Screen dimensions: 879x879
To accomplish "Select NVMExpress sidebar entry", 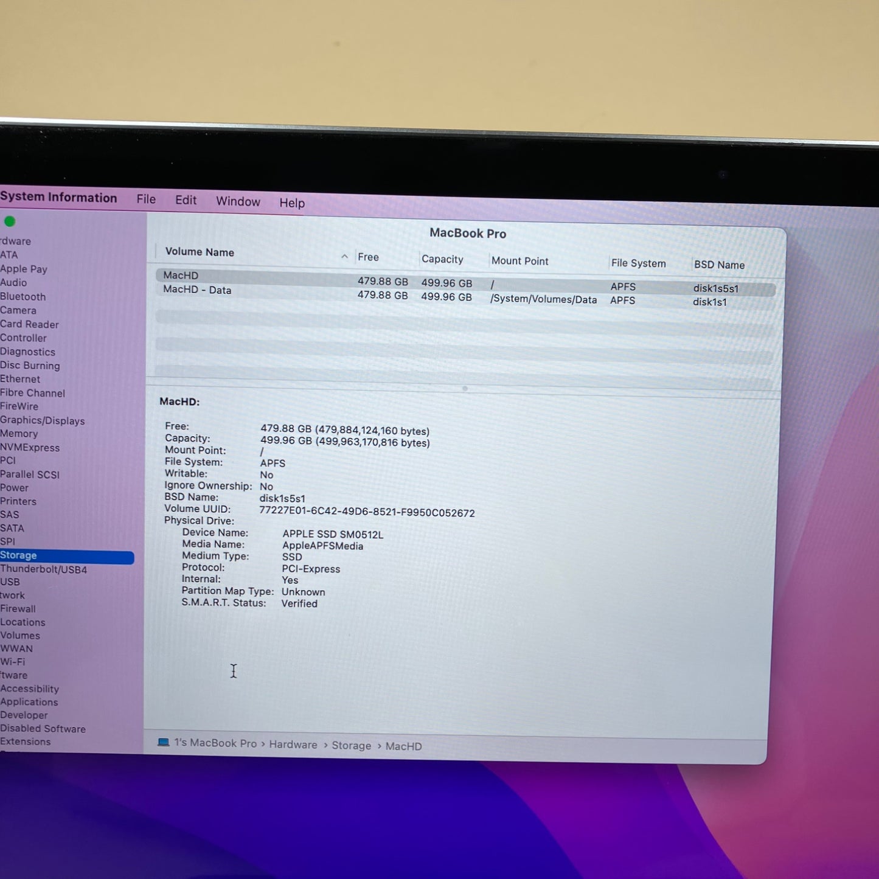I will pos(30,448).
